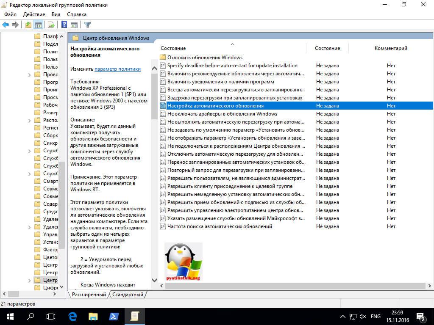This screenshot has height=325, width=434.
Task: Click down arrow of description pane scrollbar
Action: 154,280
